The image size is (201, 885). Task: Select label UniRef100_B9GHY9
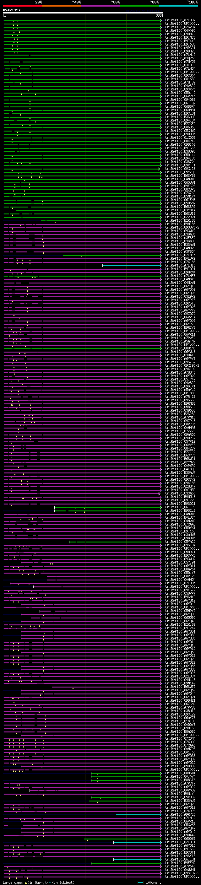pyautogui.click(x=180, y=597)
